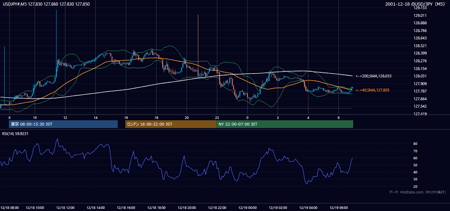Click the 127.664 price axis label
Viewport: 450px width, 211px height.
(420, 99)
